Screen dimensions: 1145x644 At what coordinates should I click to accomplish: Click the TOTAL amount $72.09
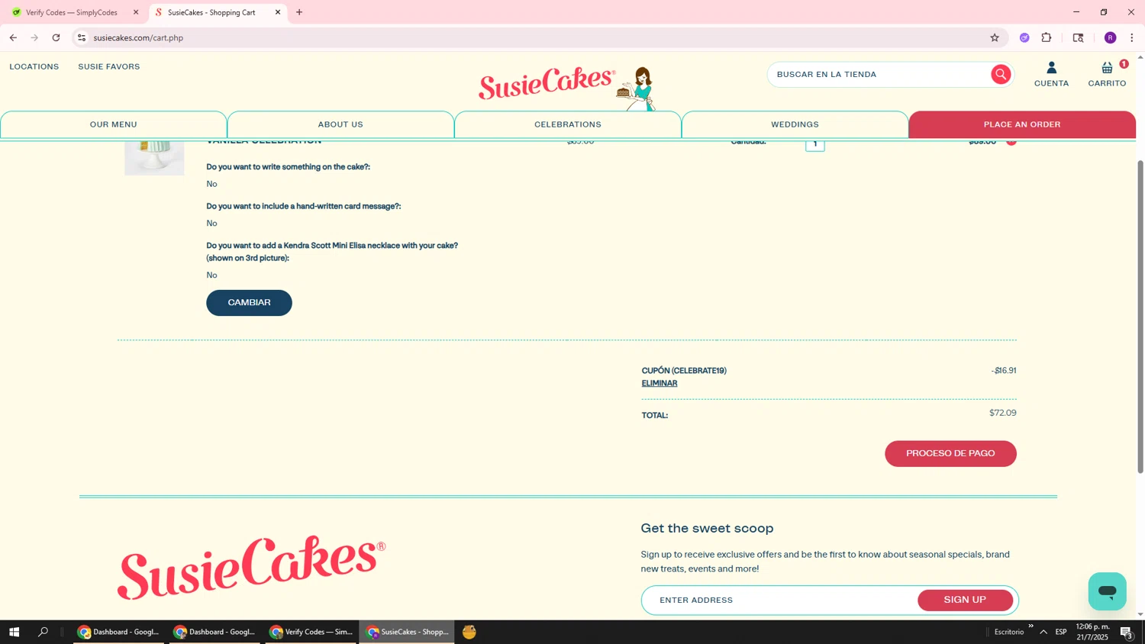click(1002, 413)
